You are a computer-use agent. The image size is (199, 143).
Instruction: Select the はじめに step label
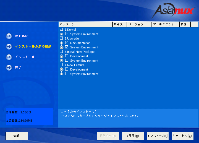[22, 36]
